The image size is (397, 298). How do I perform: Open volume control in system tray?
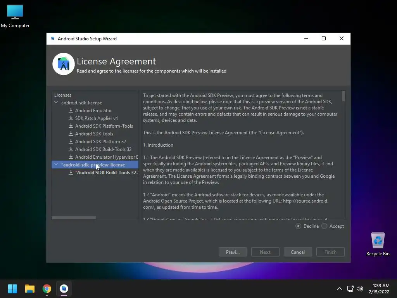click(x=359, y=289)
